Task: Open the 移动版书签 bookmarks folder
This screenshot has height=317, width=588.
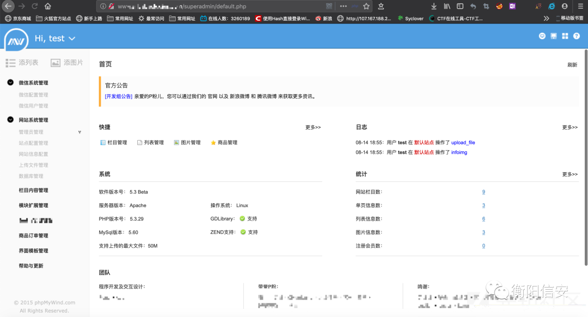Action: click(x=569, y=18)
